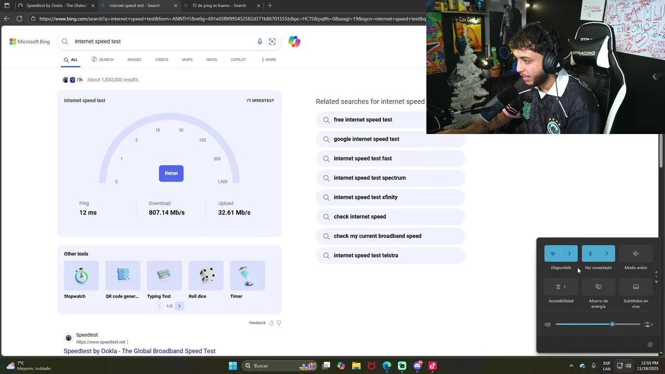Open sound output selector arrow
The height and width of the screenshot is (374, 665).
tap(648, 325)
